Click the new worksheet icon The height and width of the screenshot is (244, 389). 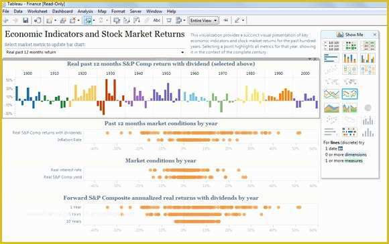coord(50,21)
